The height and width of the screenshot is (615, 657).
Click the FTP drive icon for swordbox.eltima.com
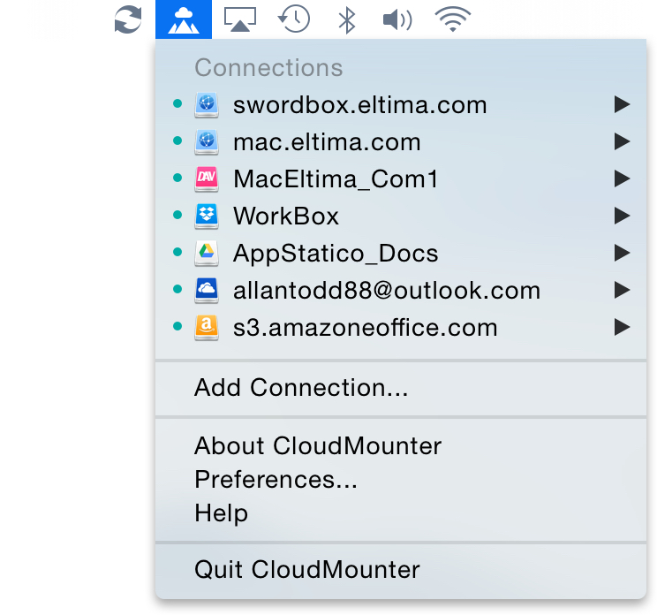207,105
